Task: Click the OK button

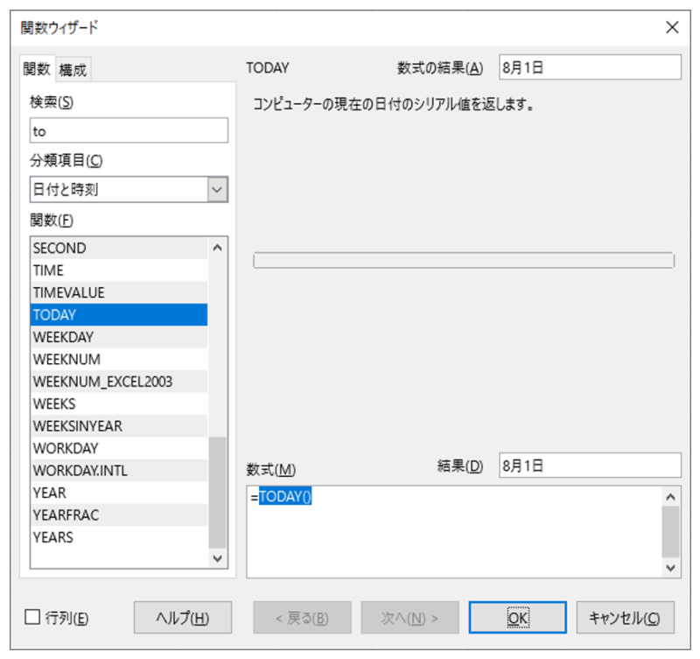Action: pyautogui.click(x=517, y=618)
